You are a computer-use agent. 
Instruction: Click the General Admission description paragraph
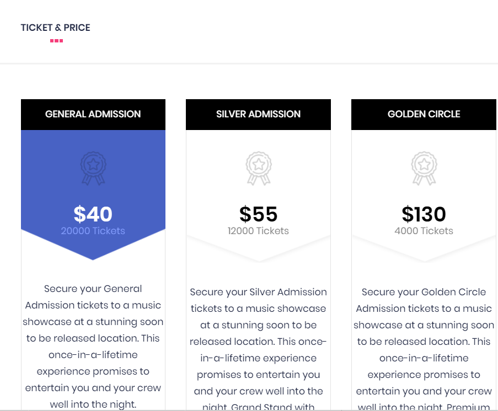point(93,346)
